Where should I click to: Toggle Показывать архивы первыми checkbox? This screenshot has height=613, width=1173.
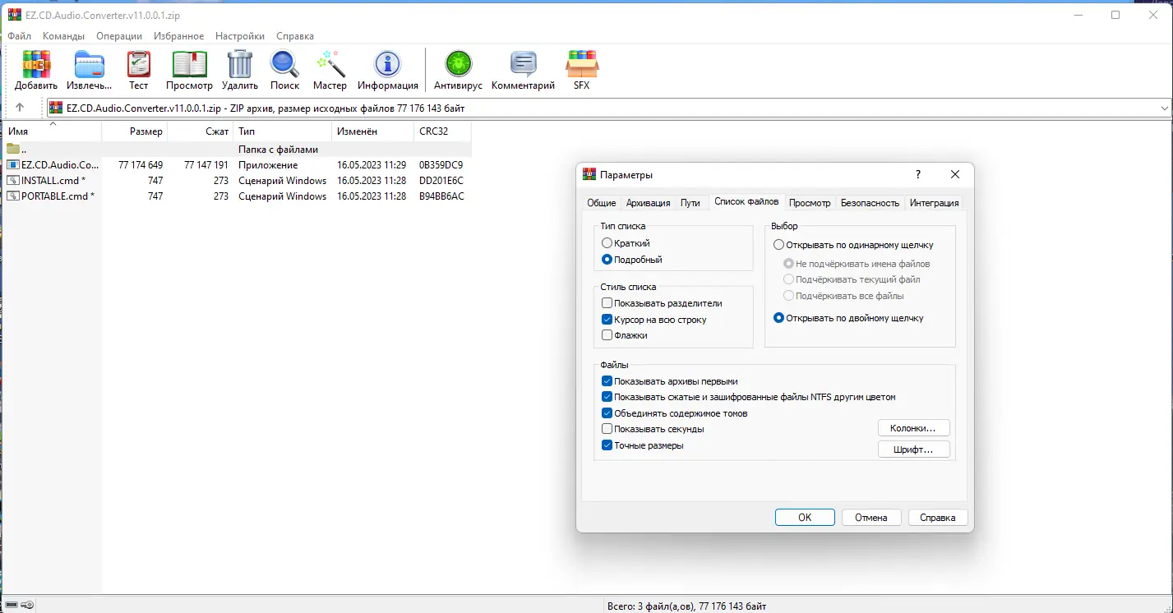[x=607, y=381]
